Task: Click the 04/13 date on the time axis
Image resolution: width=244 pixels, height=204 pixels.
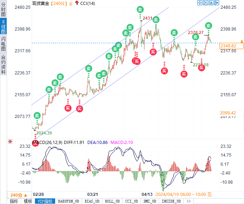Action: [147, 195]
